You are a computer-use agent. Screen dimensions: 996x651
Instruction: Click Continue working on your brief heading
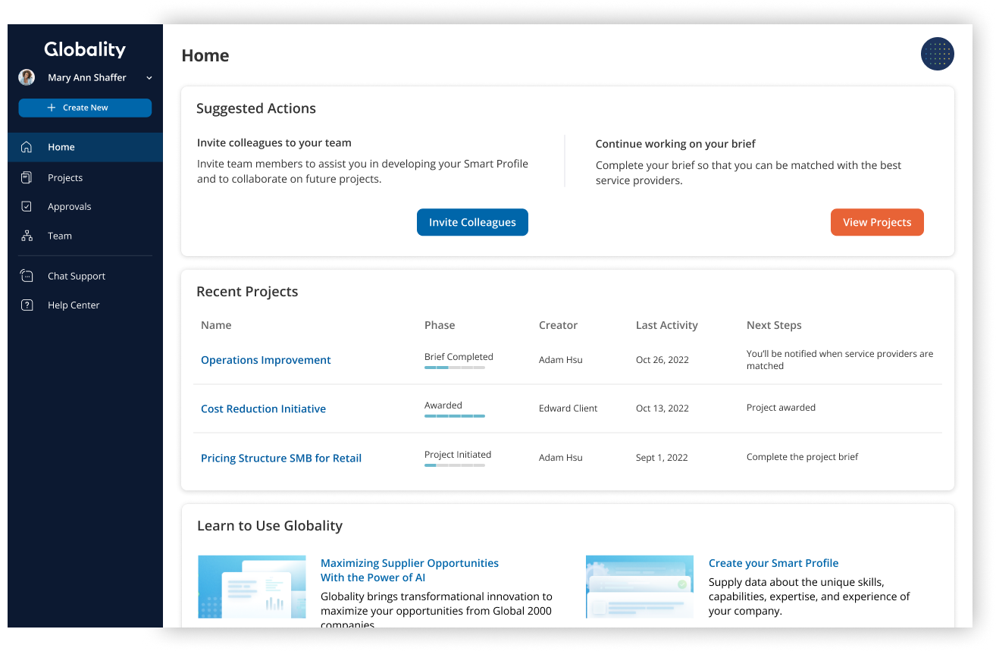coord(675,144)
